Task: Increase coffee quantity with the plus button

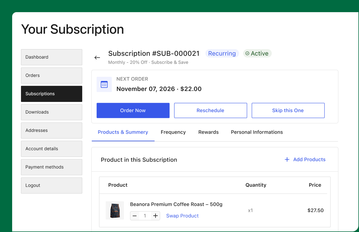Action: [x=155, y=216]
